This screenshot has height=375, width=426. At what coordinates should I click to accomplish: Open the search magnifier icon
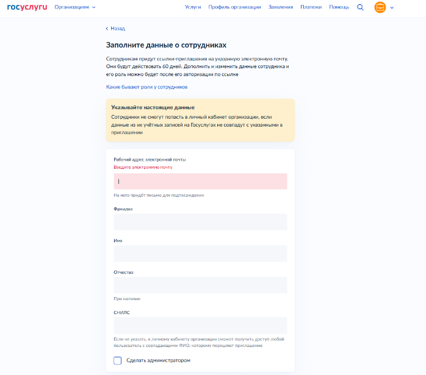pyautogui.click(x=360, y=7)
